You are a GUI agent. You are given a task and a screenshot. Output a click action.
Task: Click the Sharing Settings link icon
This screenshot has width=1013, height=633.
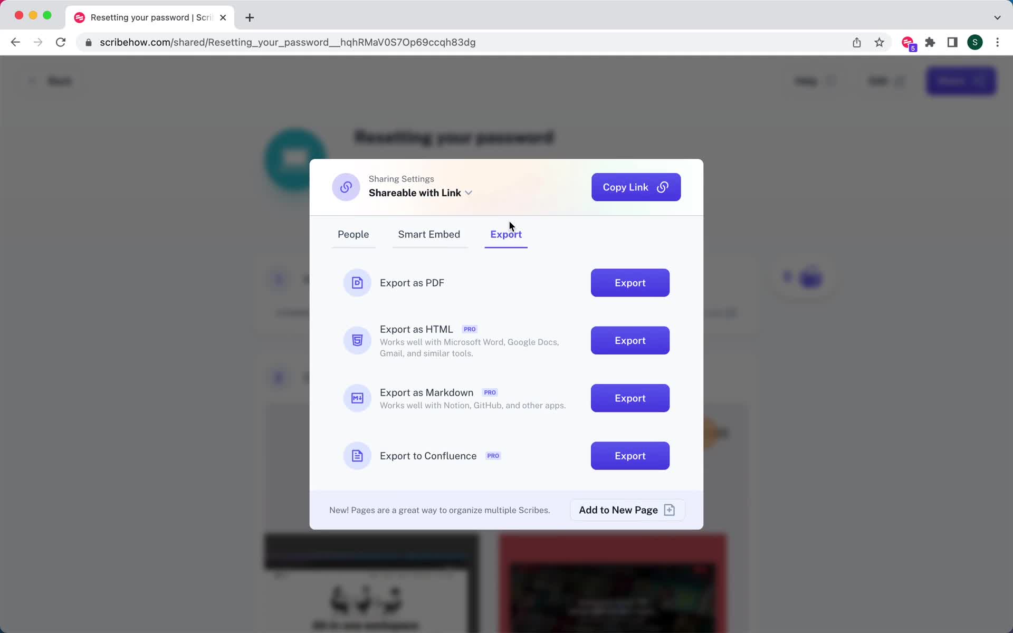[x=347, y=187]
